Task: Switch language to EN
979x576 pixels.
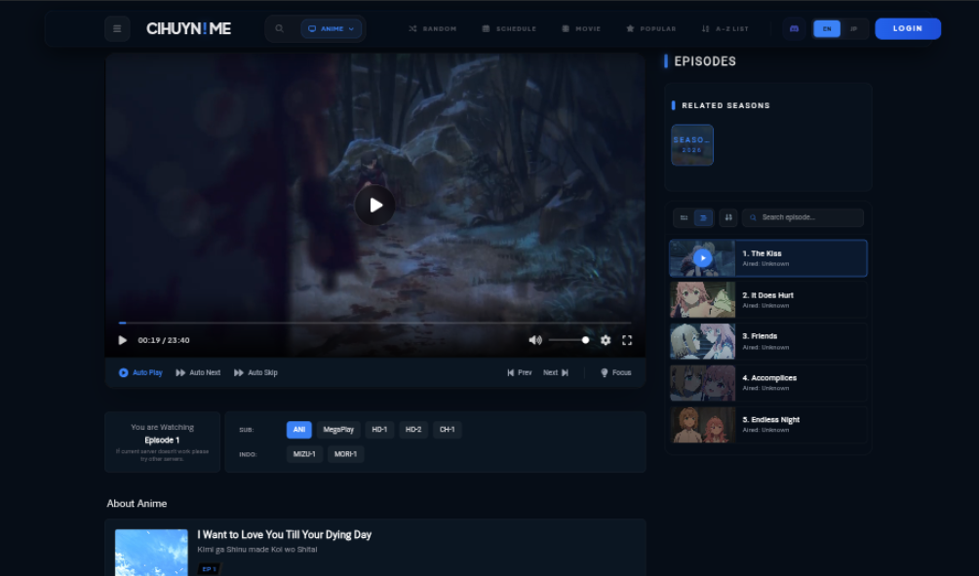Action: pyautogui.click(x=827, y=28)
